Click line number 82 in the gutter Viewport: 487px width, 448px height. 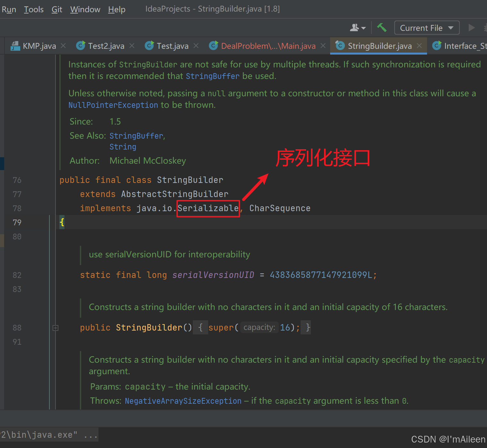pos(17,275)
